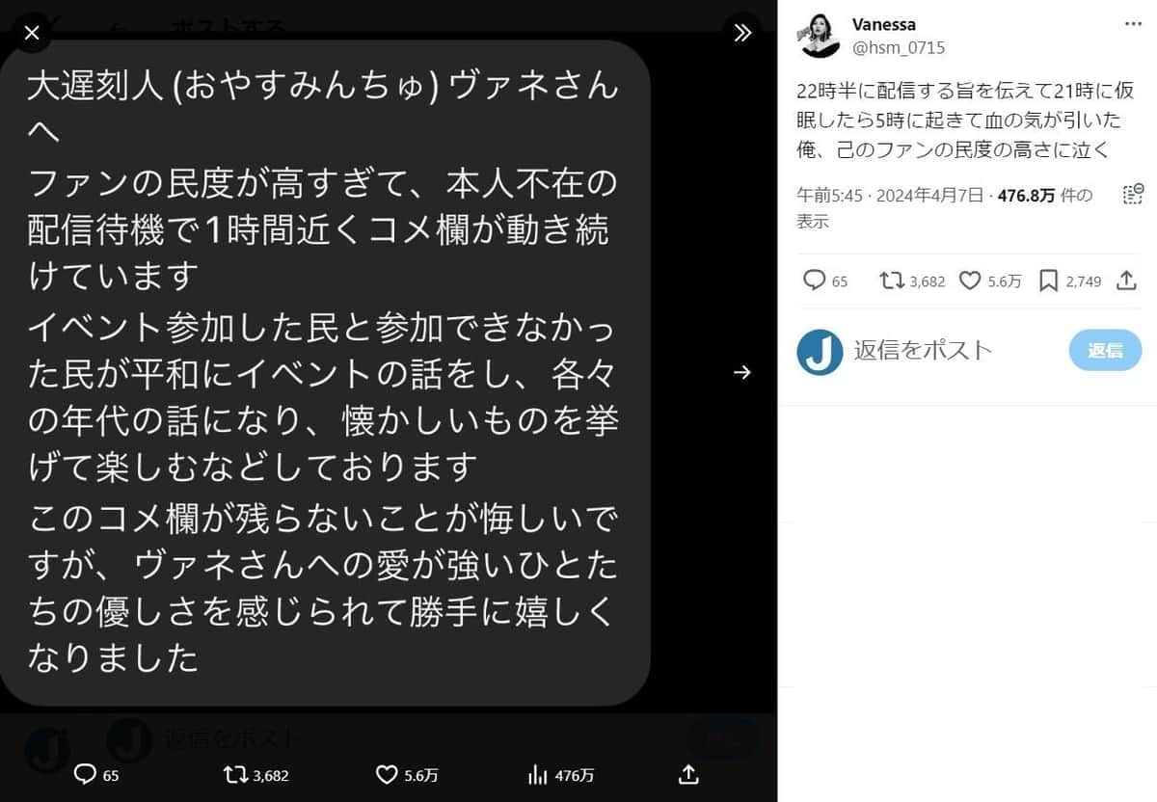Share the post from sidebar share icon
1157x802 pixels.
1125,281
